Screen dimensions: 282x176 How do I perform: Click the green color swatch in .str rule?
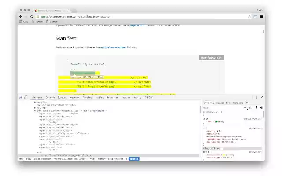click(216, 121)
